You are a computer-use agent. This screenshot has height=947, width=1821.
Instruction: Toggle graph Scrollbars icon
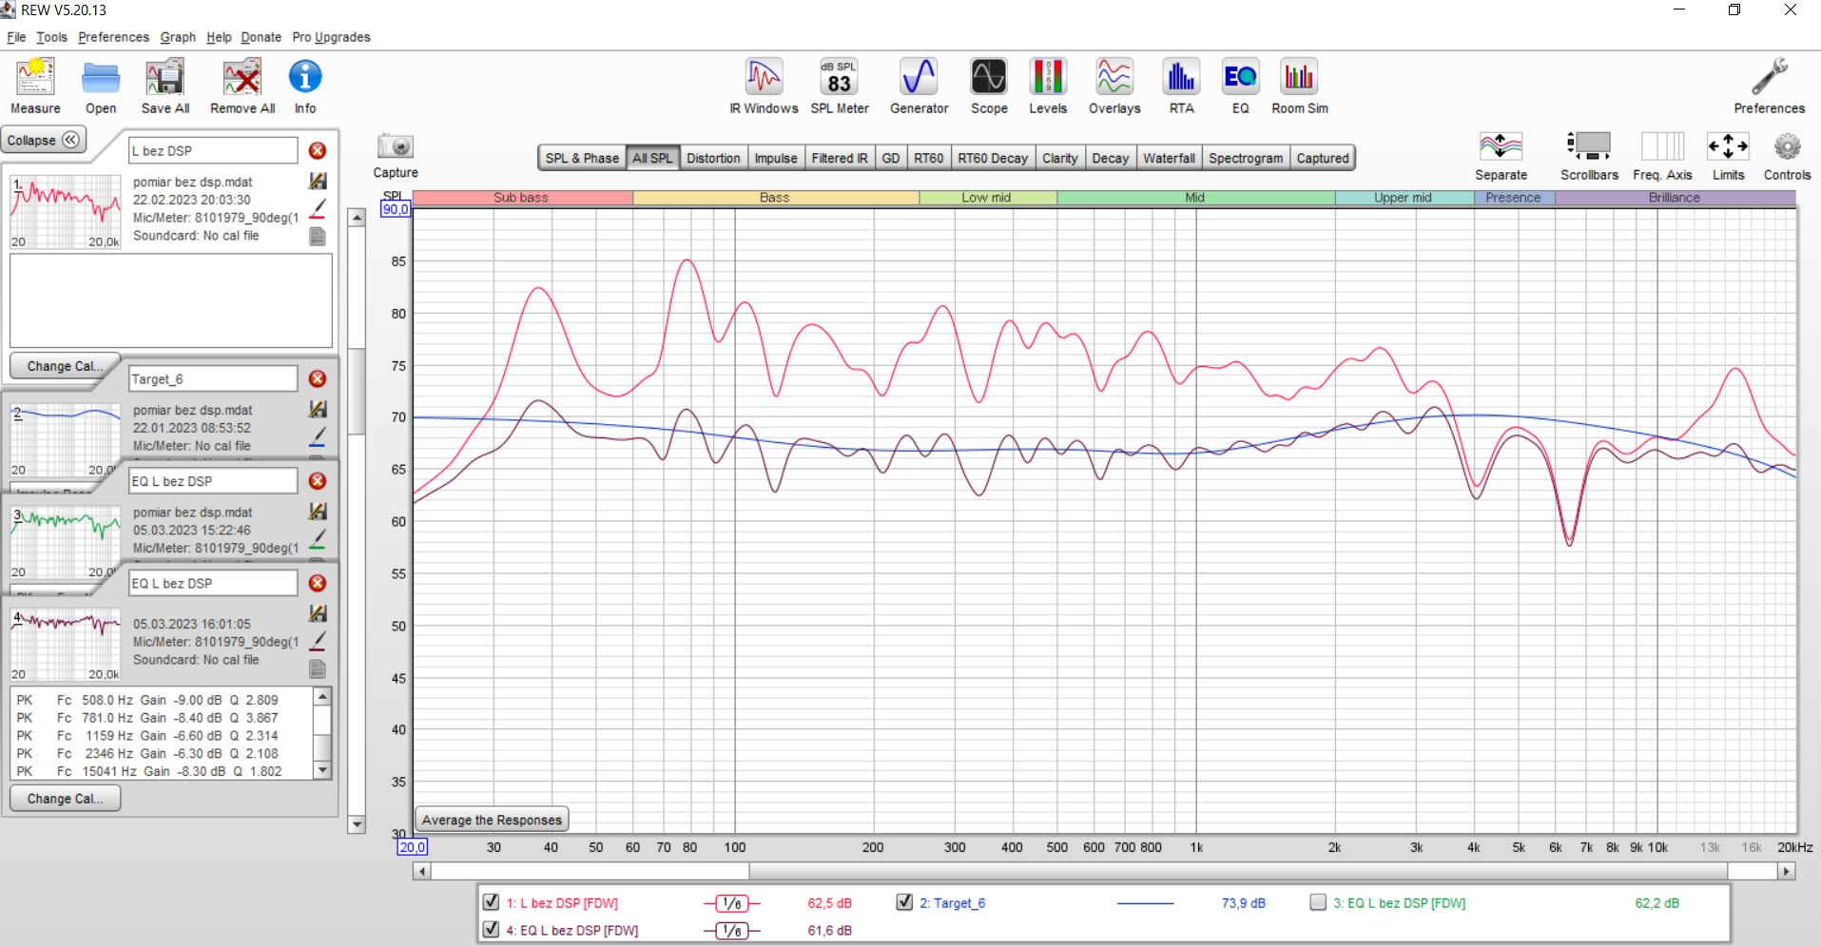pyautogui.click(x=1589, y=146)
